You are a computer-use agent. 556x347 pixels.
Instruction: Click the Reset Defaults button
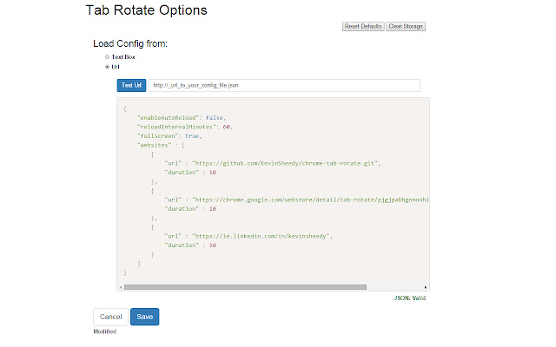[x=364, y=27]
